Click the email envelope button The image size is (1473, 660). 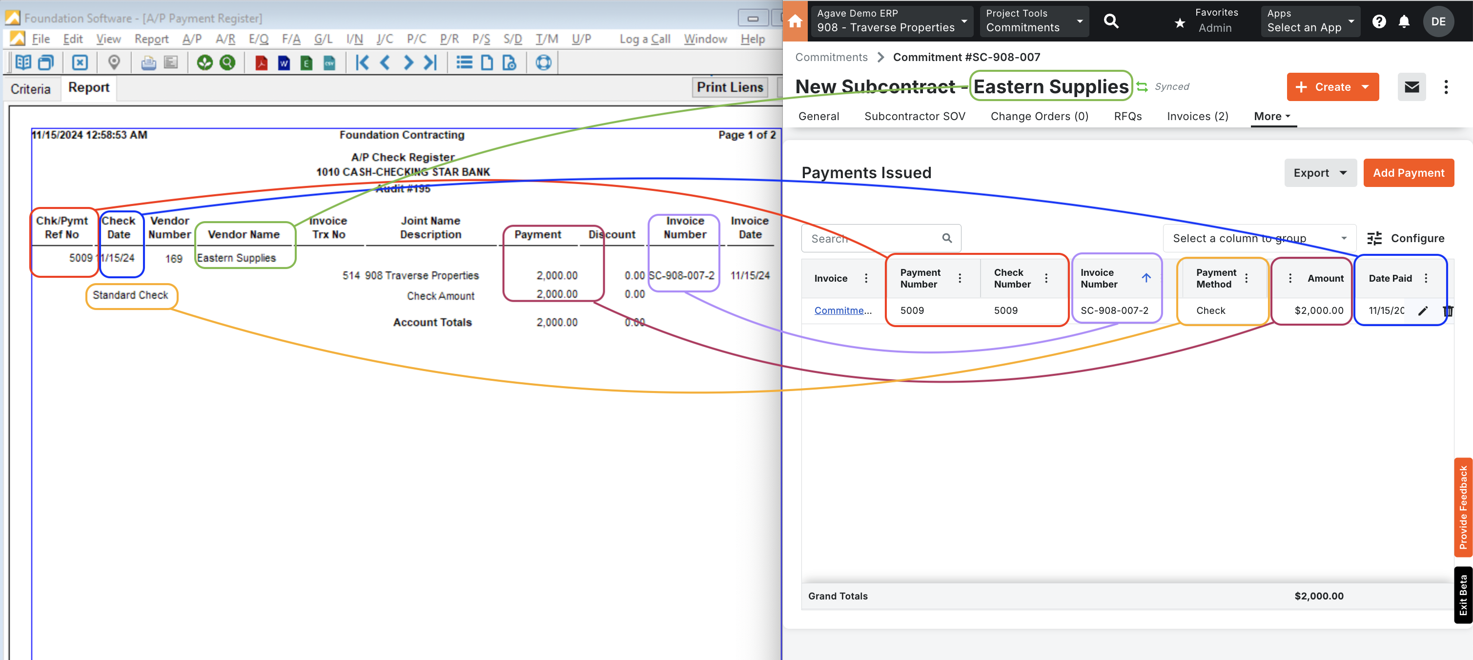pyautogui.click(x=1412, y=87)
